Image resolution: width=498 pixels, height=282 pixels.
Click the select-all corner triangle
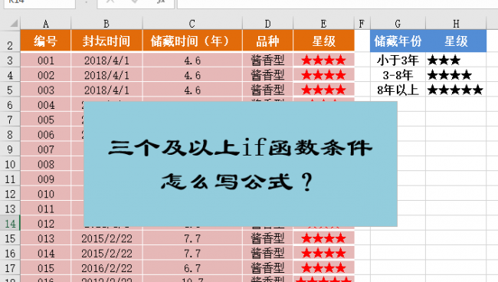point(13,24)
